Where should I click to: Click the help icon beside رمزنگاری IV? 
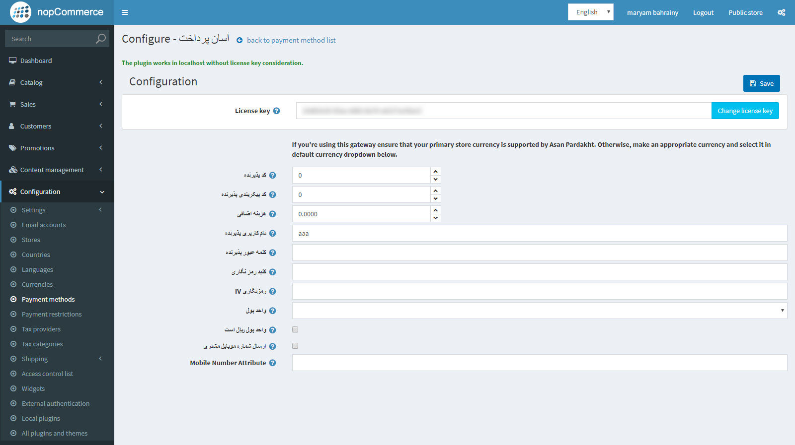272,291
